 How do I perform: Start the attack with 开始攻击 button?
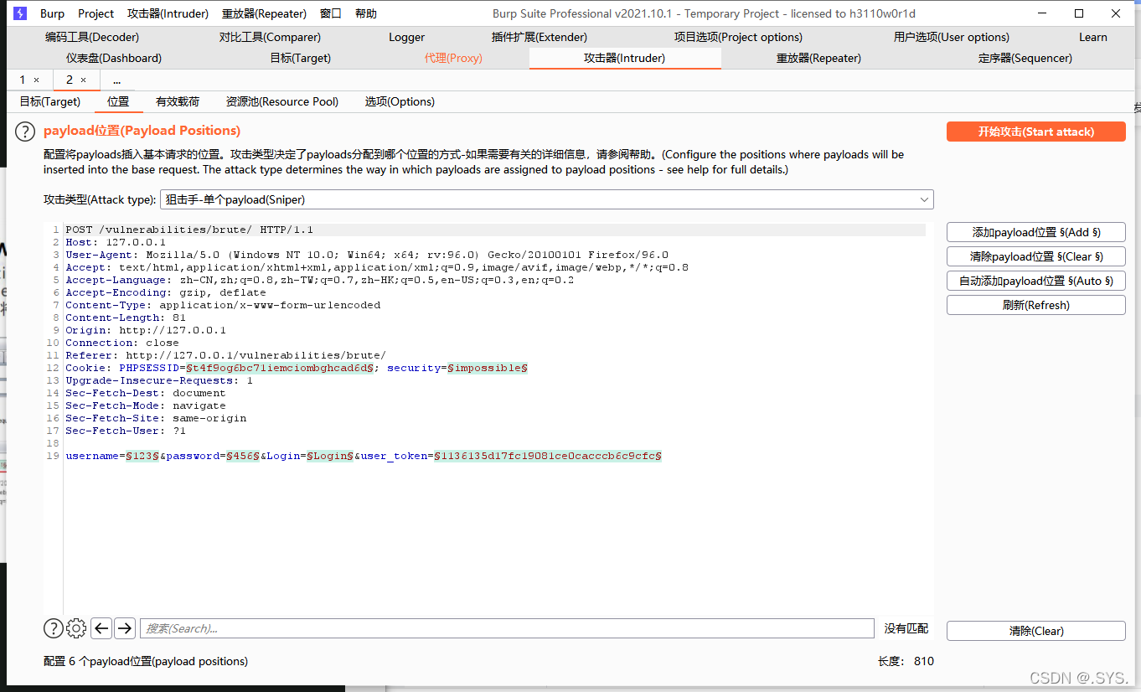coord(1036,132)
